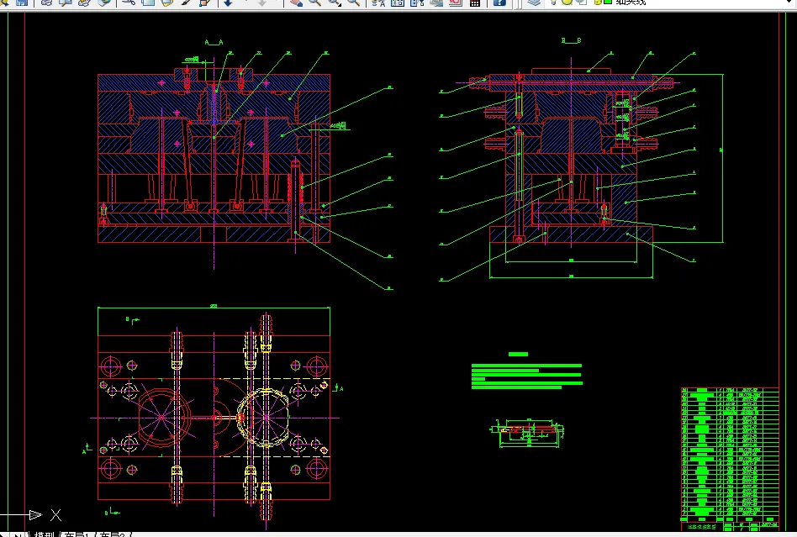The image size is (797, 537).
Task: Select the Match Properties brush tool
Action: coord(186,2)
